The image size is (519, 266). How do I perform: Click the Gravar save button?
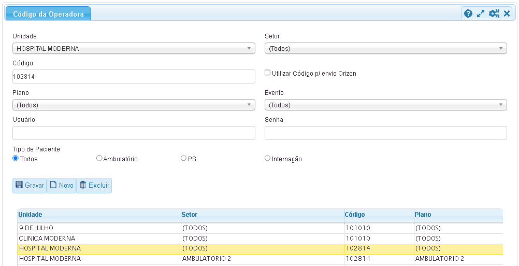tap(30, 185)
